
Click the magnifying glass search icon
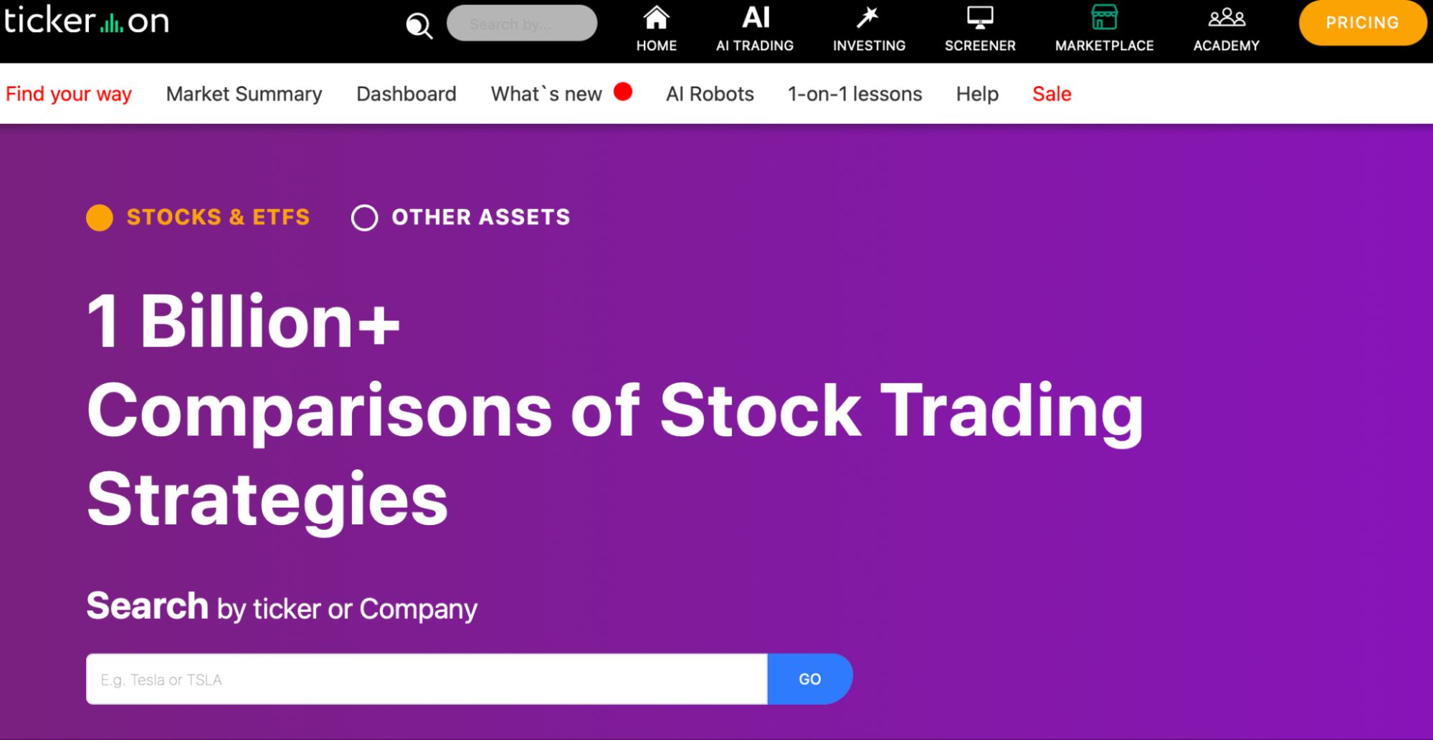pyautogui.click(x=419, y=26)
